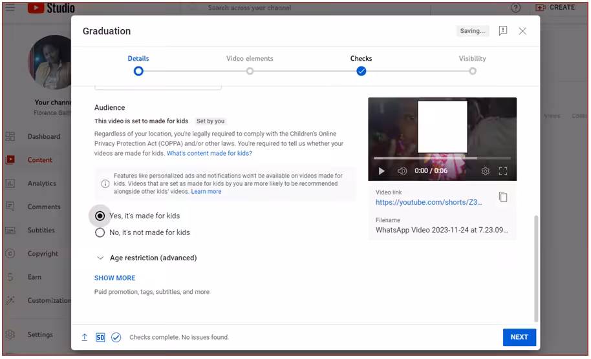The width and height of the screenshot is (591, 359).
Task: Open Dashboard in the sidebar
Action: (x=44, y=136)
